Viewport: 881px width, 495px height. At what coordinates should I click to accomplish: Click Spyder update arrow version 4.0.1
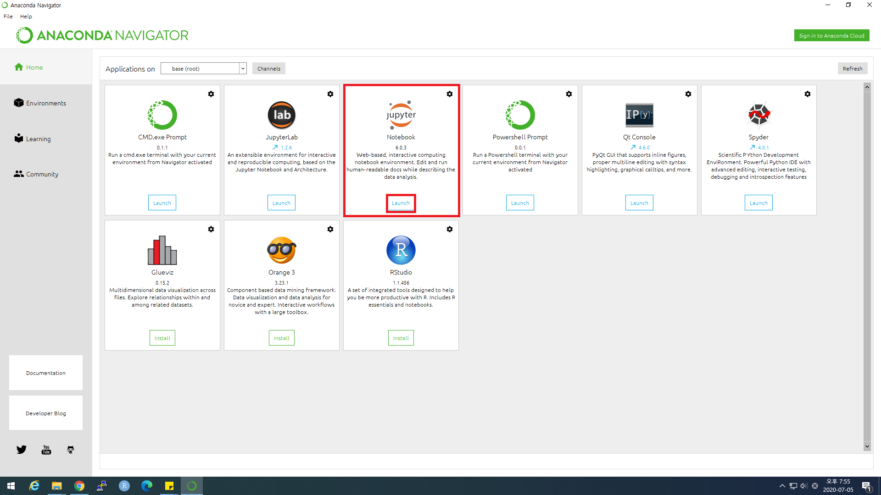pyautogui.click(x=759, y=148)
